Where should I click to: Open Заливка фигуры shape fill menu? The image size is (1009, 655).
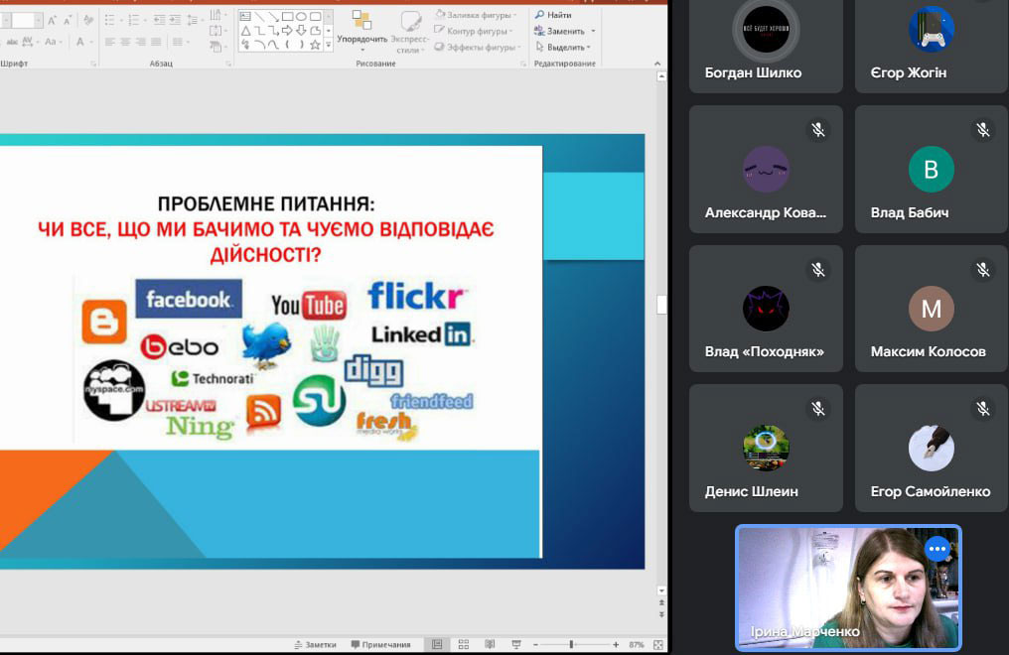[476, 14]
